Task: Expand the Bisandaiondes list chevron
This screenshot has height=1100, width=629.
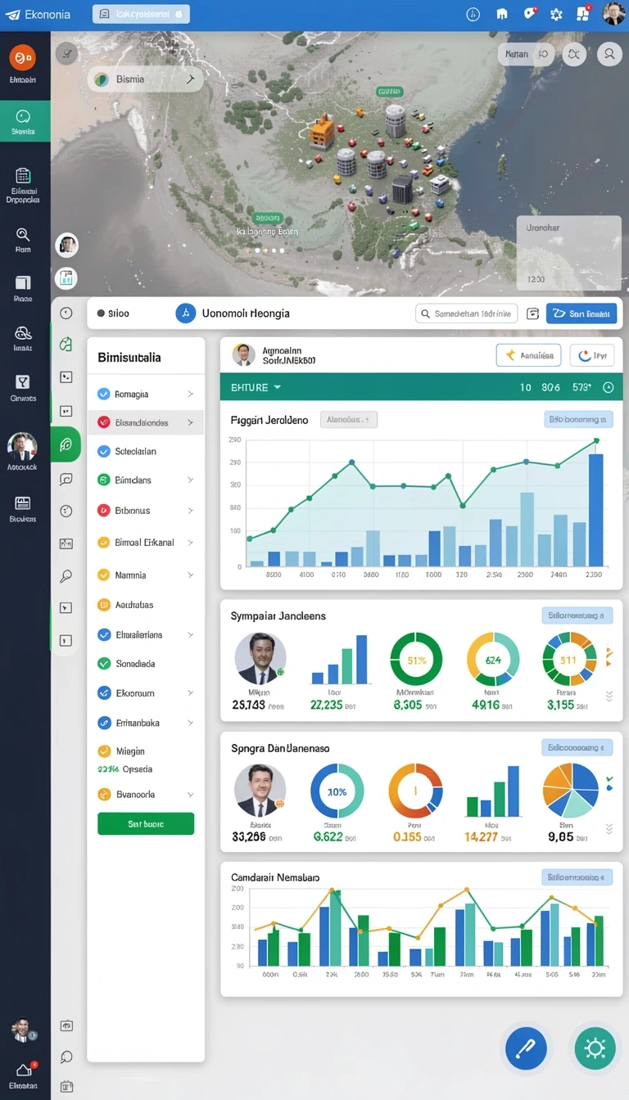Action: [191, 422]
